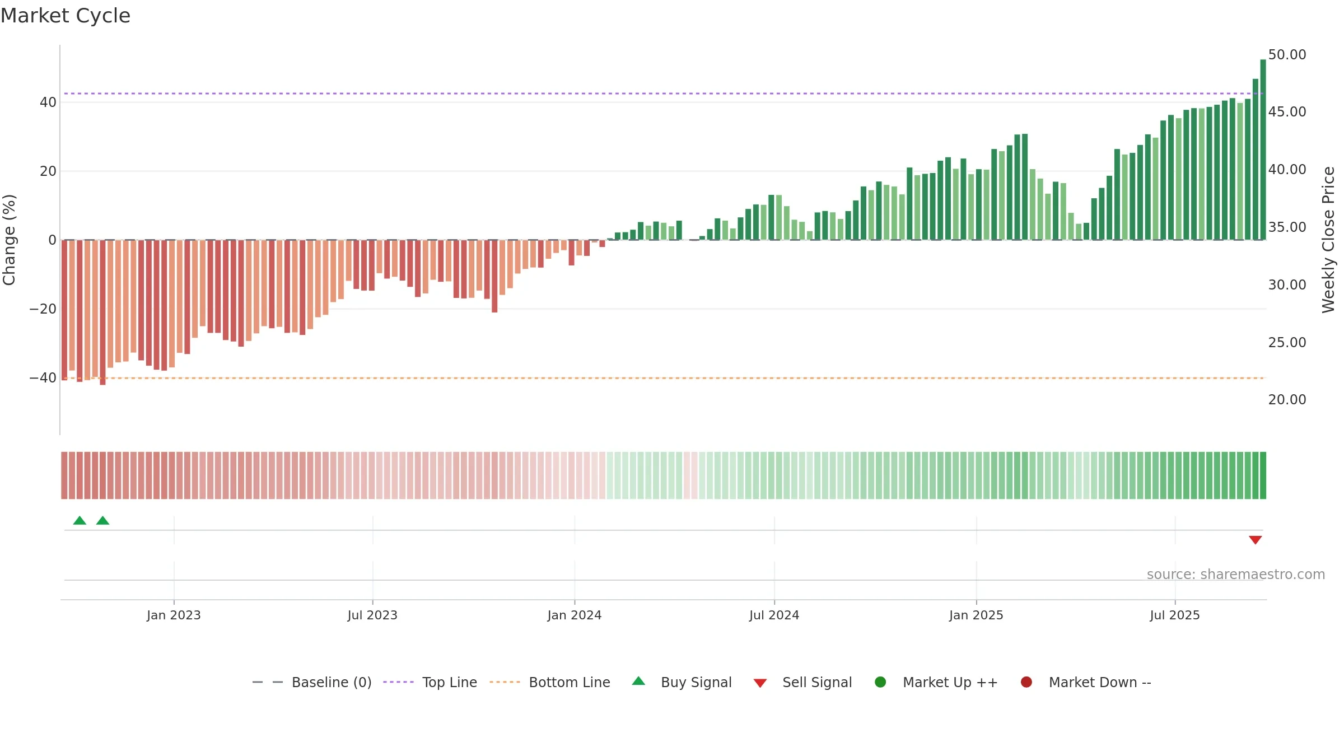The width and height of the screenshot is (1344, 756).
Task: Toggle the Top Line legend entry
Action: 430,682
